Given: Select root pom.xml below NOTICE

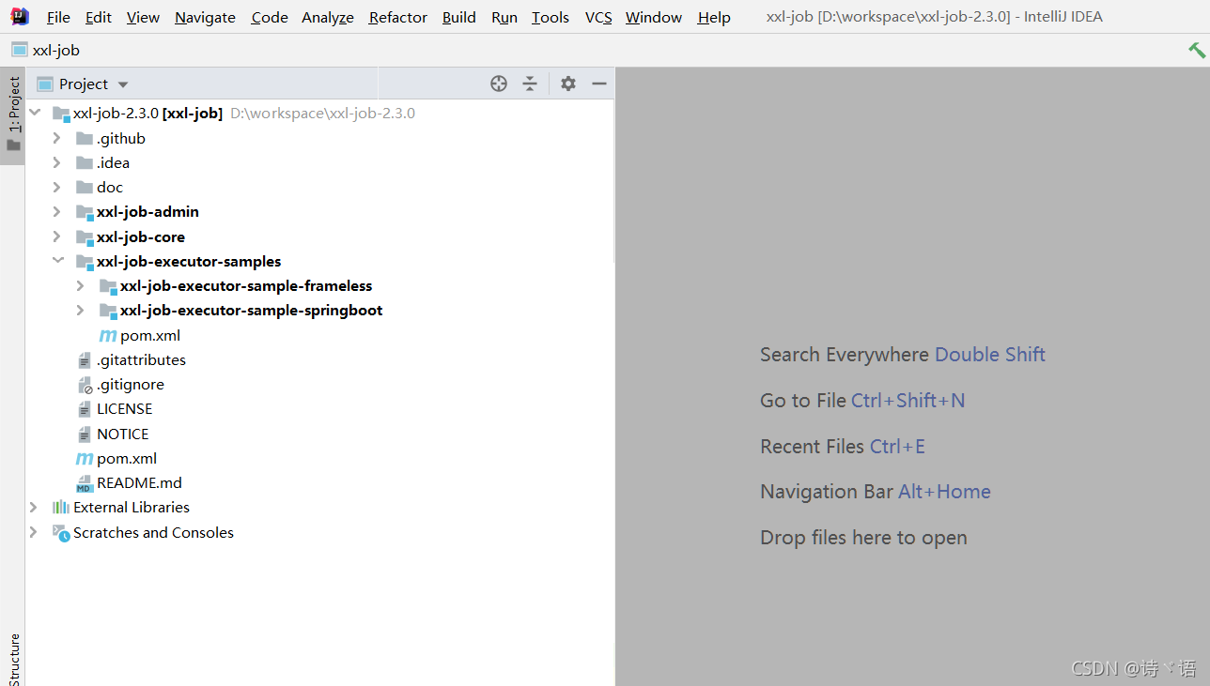Looking at the screenshot, I should point(127,458).
